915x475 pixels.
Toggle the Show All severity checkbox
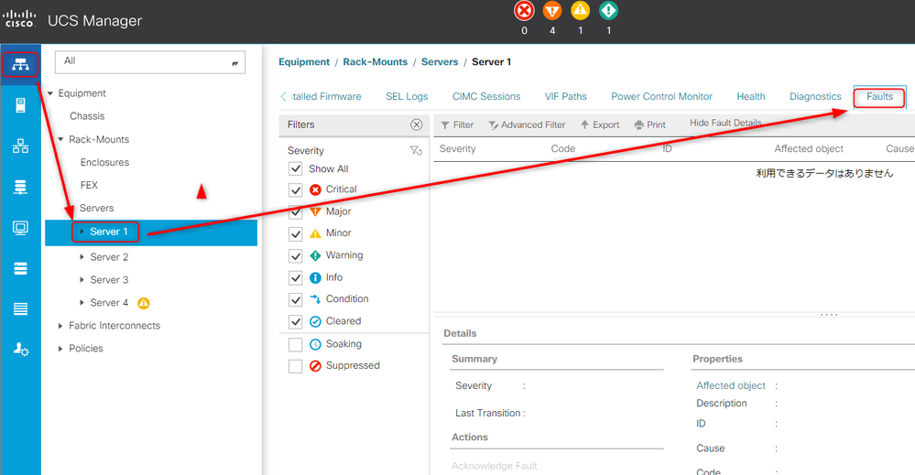[295, 169]
